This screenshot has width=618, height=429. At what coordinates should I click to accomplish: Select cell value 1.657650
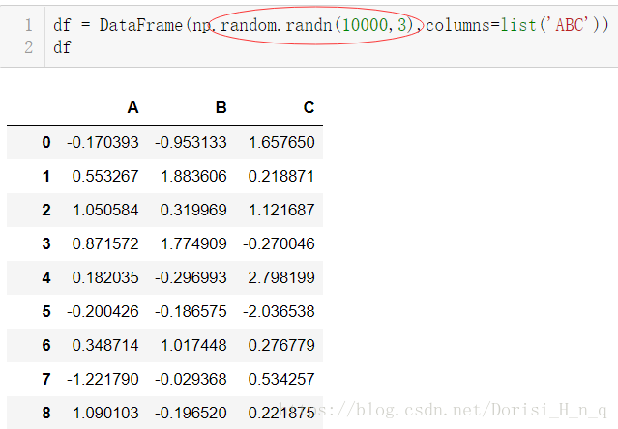tap(281, 142)
